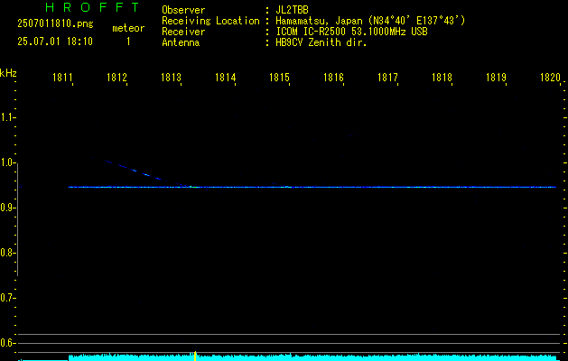Click the observer callsign JL2TBB
The height and width of the screenshot is (361, 568).
pyautogui.click(x=292, y=10)
